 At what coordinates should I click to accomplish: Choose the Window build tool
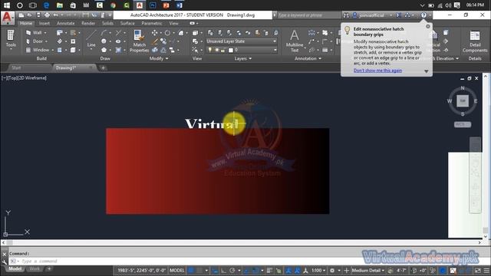pos(38,50)
